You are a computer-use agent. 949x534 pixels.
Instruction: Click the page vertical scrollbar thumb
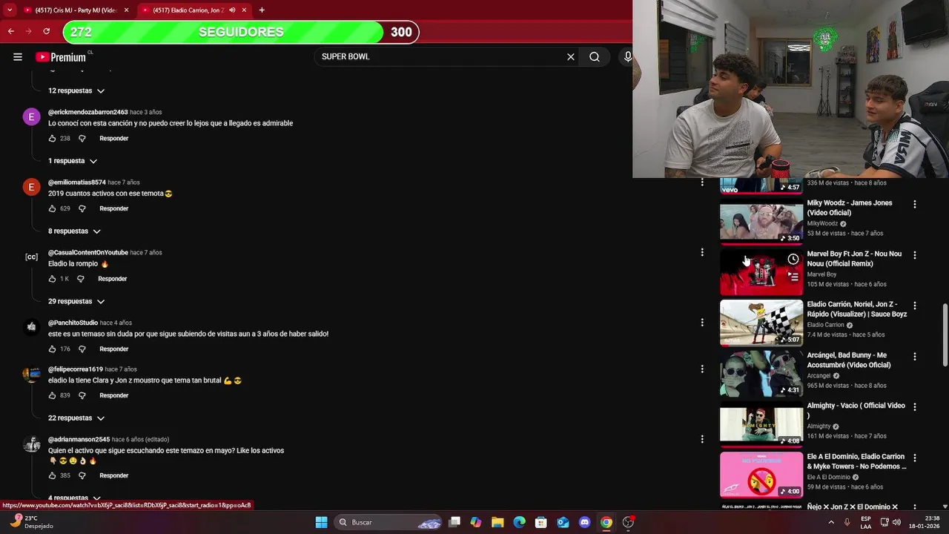click(x=945, y=335)
